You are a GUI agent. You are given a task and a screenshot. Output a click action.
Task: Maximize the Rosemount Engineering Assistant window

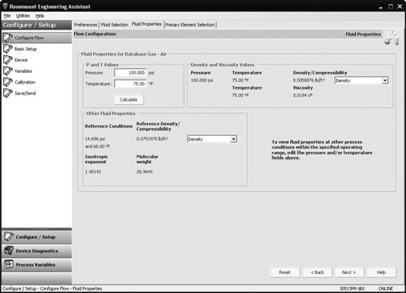click(x=391, y=7)
